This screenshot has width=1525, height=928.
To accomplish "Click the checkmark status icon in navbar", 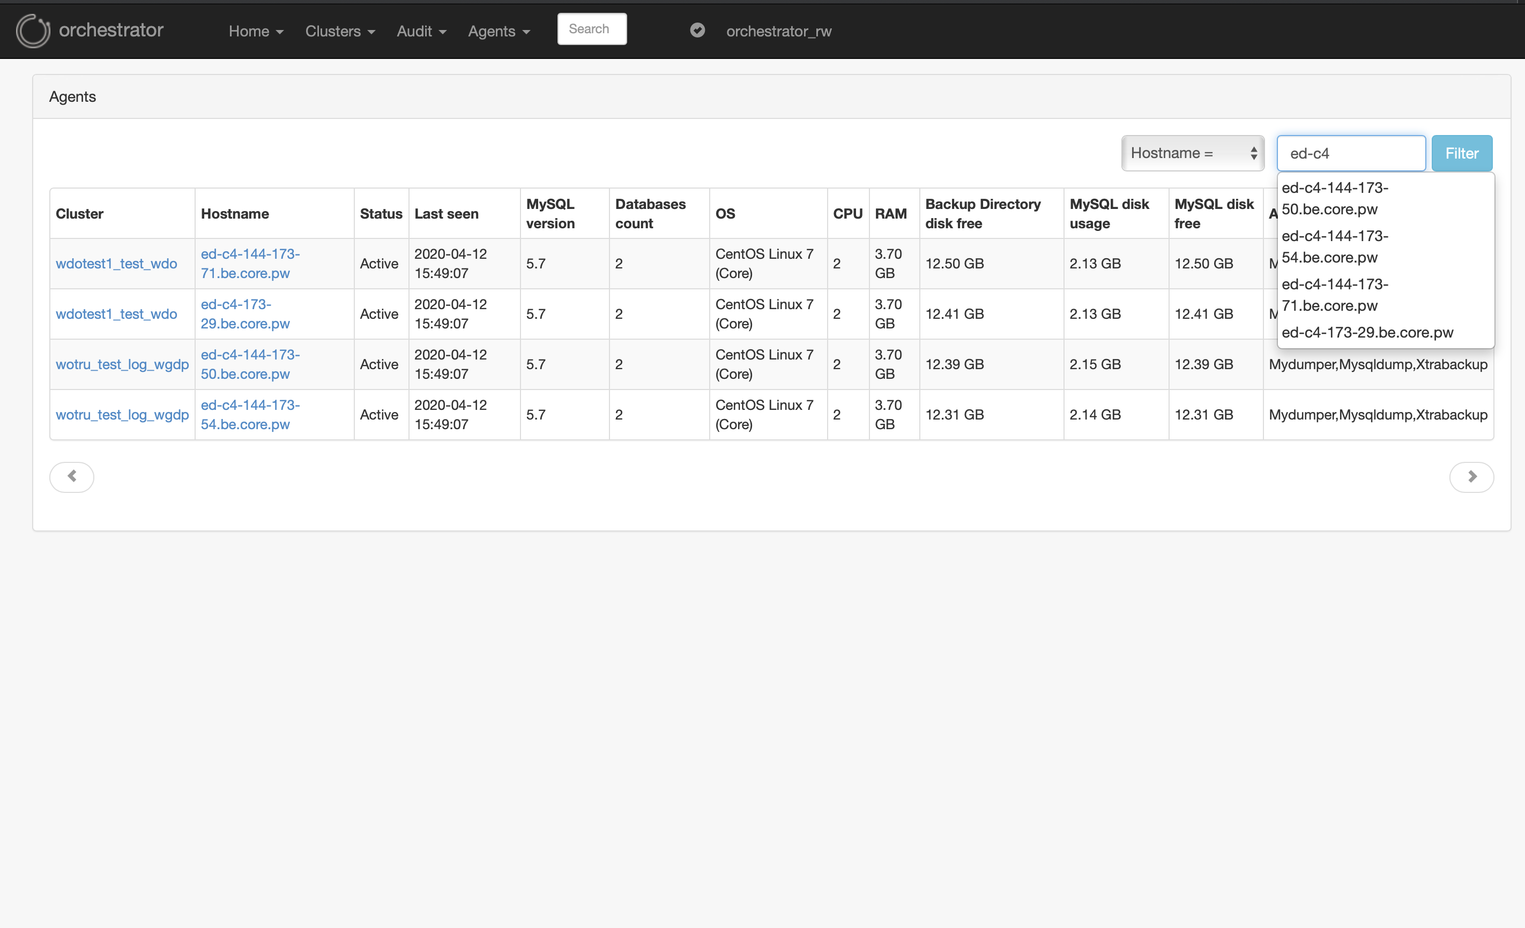I will 697,31.
